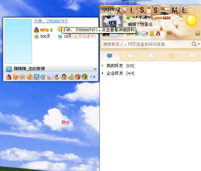Click the green and yellow icon ending card toolbar
Screen dimensions: 201x171
coord(85,77)
